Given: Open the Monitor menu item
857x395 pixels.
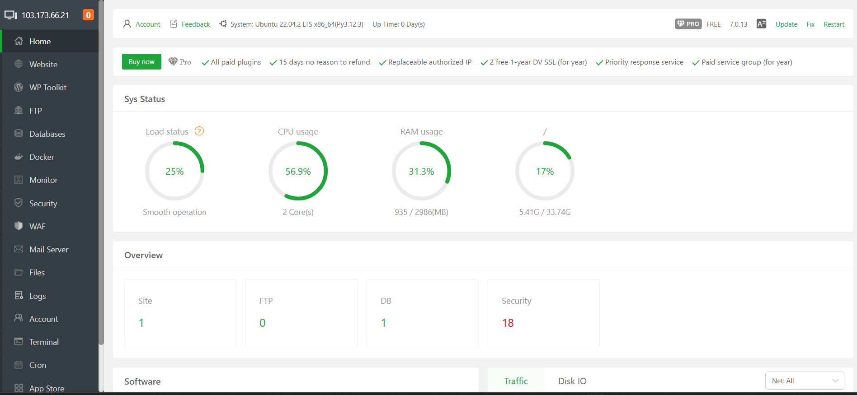Looking at the screenshot, I should click(x=43, y=180).
